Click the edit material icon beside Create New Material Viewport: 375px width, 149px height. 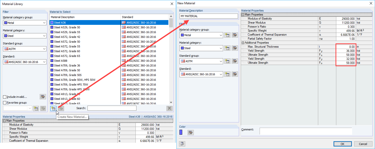tap(61, 108)
